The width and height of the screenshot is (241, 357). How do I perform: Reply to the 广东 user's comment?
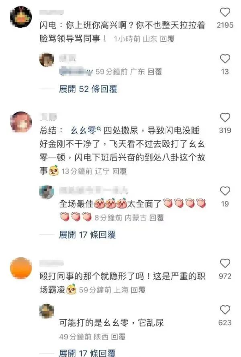coord(155,72)
